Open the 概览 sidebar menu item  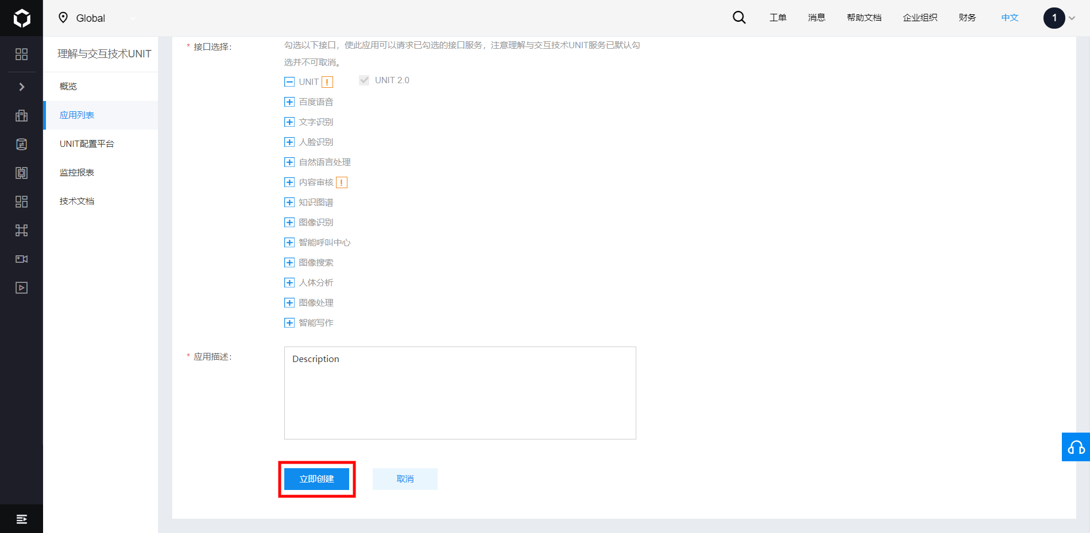tap(101, 87)
